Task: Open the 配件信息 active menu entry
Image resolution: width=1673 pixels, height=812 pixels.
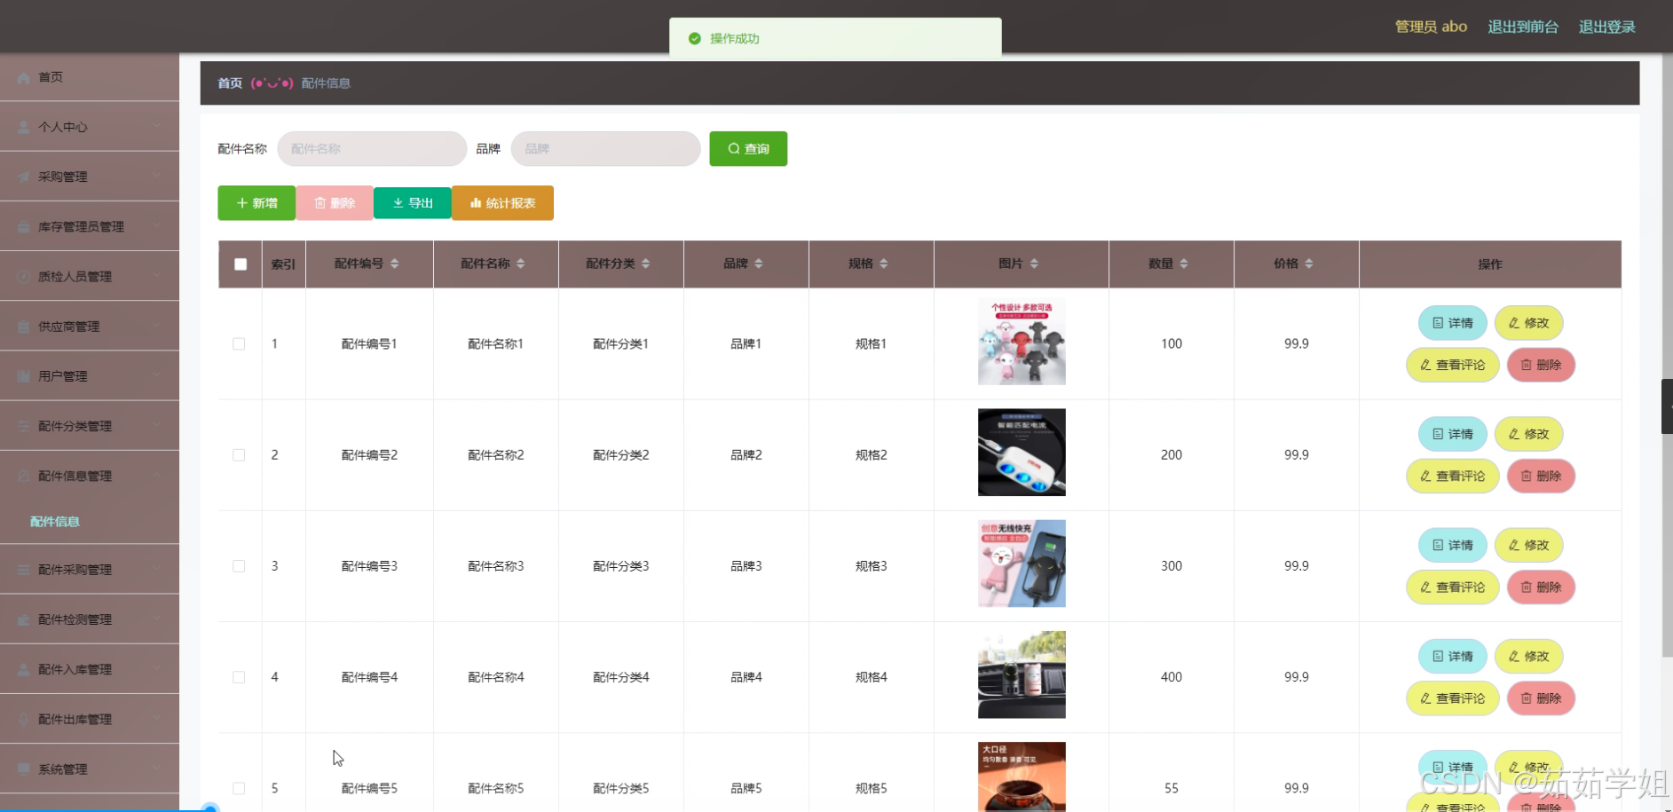Action: (55, 521)
